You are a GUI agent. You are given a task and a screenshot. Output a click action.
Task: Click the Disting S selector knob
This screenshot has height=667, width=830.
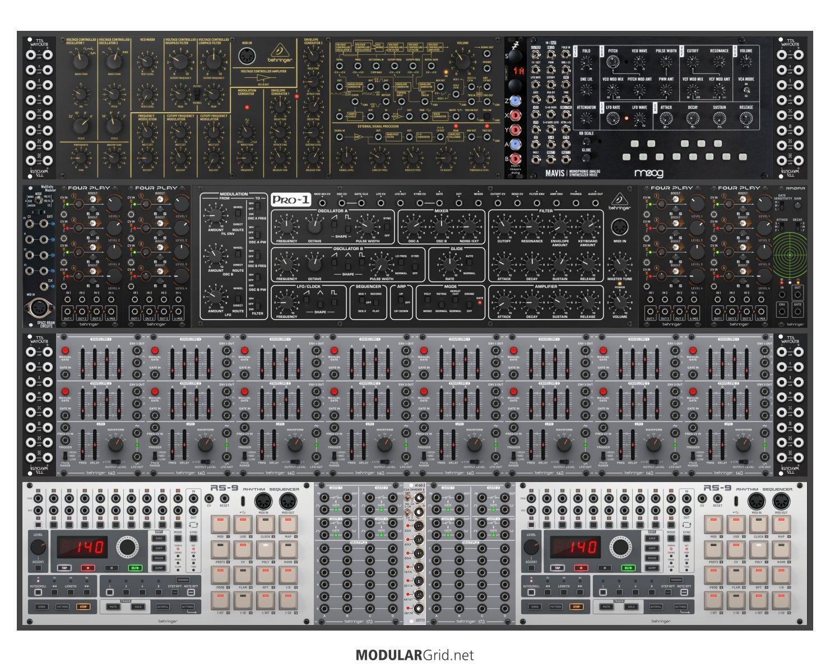pos(516,56)
